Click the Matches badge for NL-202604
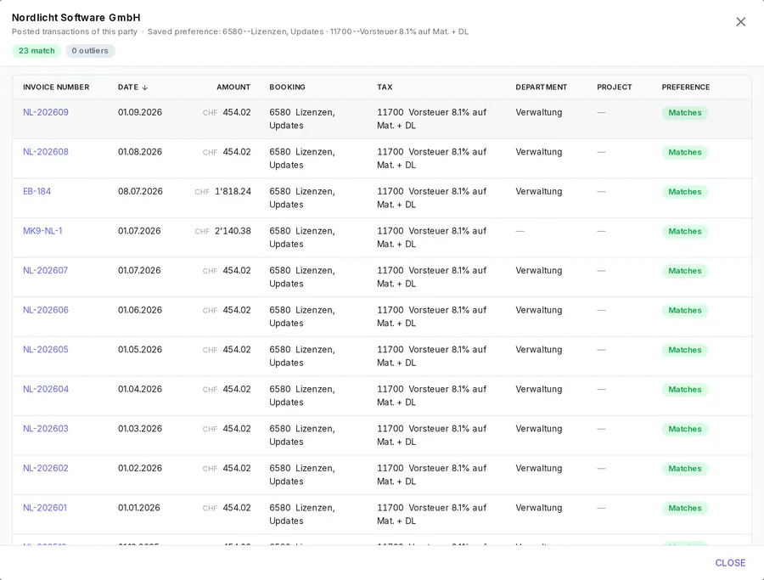764x580 pixels. [x=684, y=390]
